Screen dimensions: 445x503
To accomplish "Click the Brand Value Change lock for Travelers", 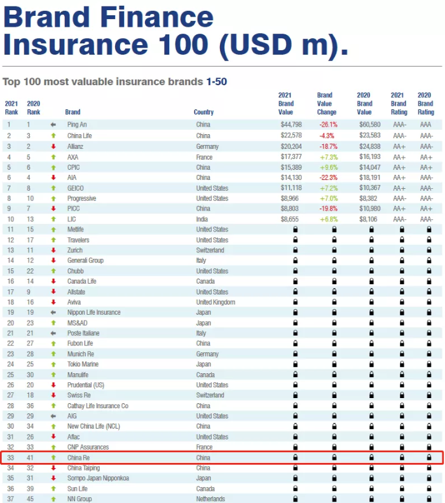I will click(334, 240).
